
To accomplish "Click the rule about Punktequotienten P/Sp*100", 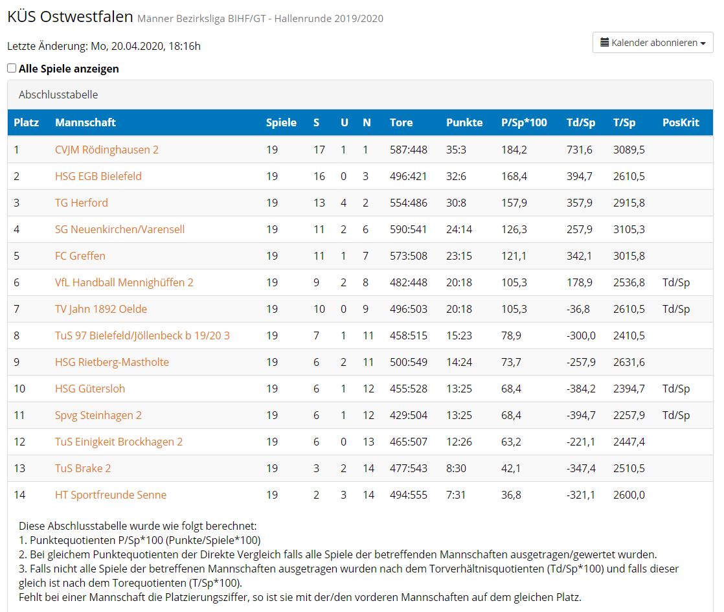I will point(140,540).
